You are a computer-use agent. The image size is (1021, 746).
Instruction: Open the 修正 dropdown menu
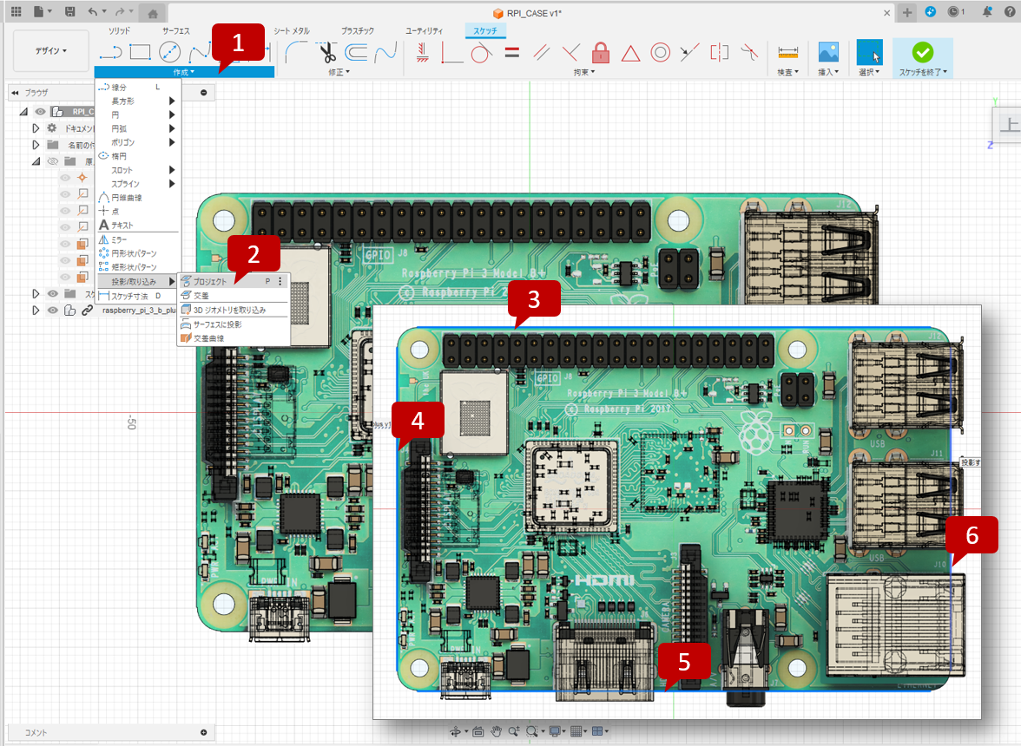[339, 72]
